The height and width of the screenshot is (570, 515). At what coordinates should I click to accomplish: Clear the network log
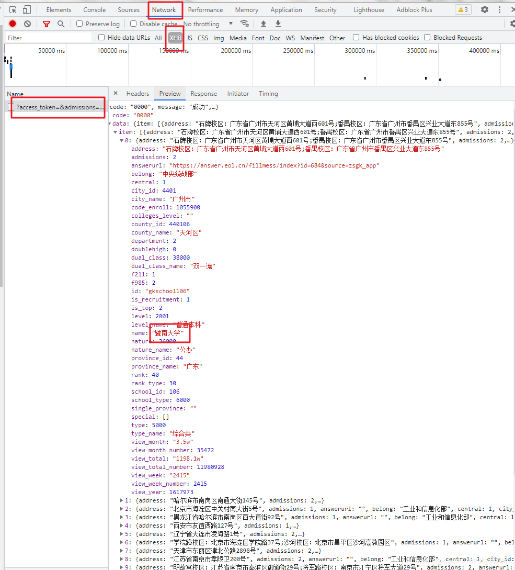(27, 24)
